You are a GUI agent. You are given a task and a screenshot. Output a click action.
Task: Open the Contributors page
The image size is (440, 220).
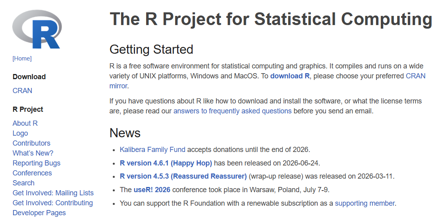click(31, 143)
